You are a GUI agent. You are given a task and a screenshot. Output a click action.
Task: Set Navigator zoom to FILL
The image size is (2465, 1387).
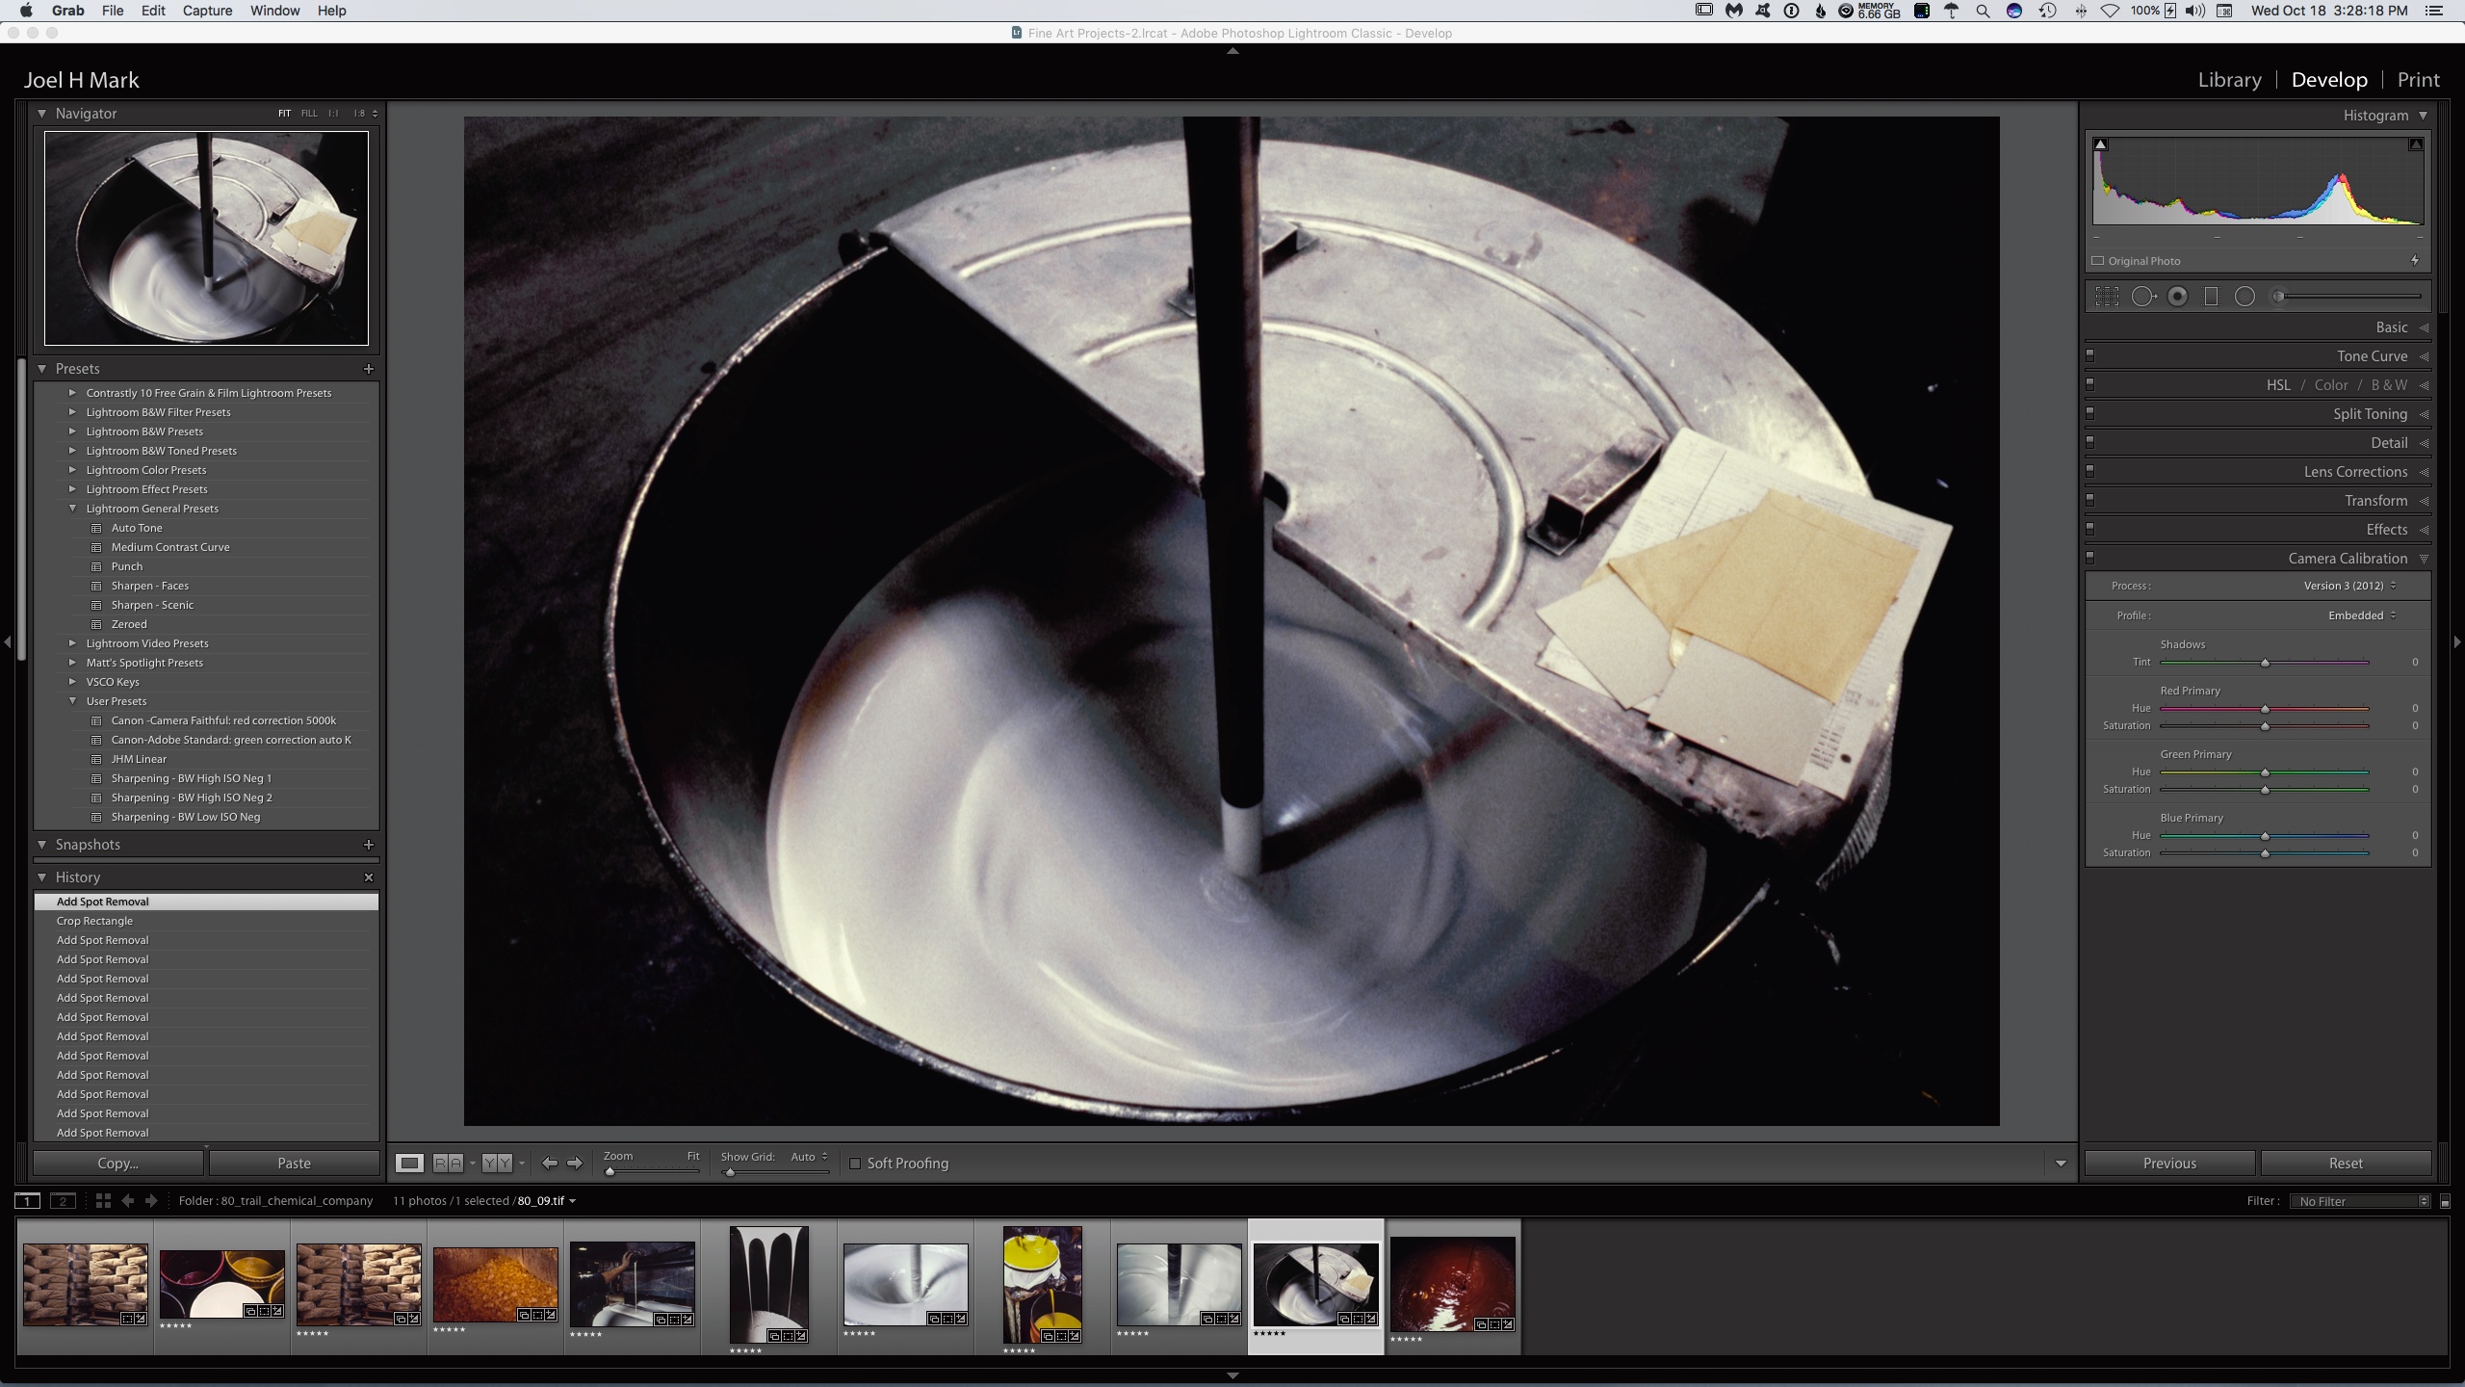click(x=308, y=113)
